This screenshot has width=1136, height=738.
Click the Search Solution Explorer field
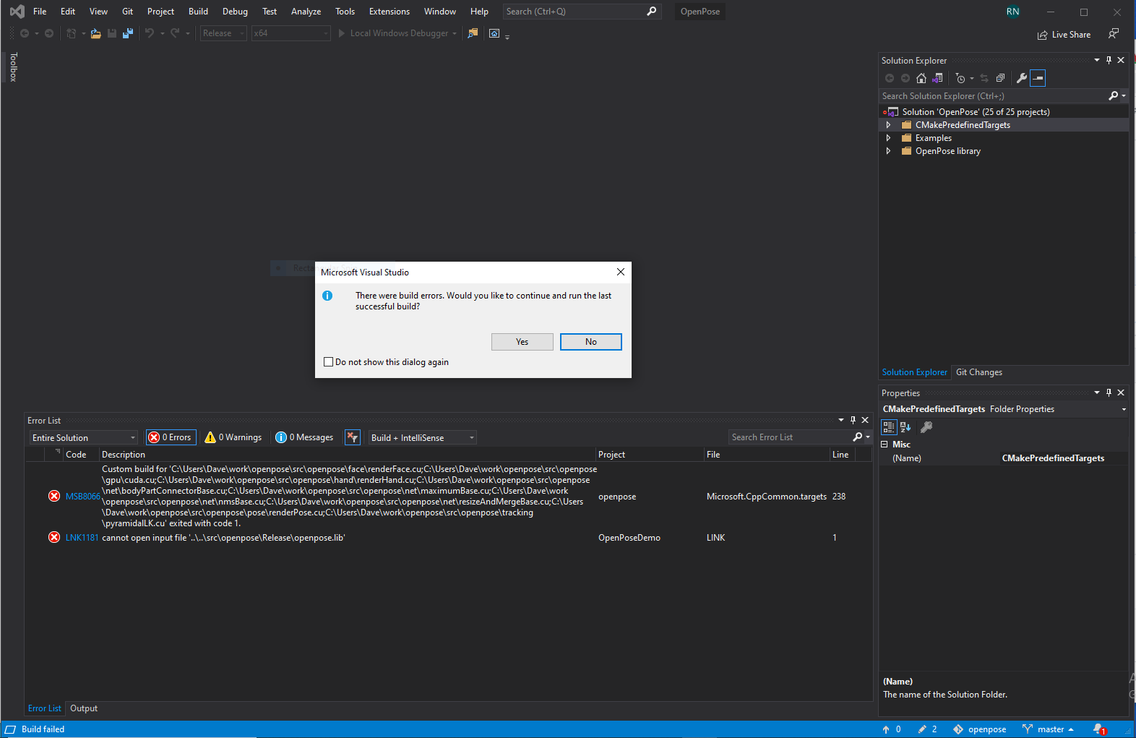tap(994, 96)
